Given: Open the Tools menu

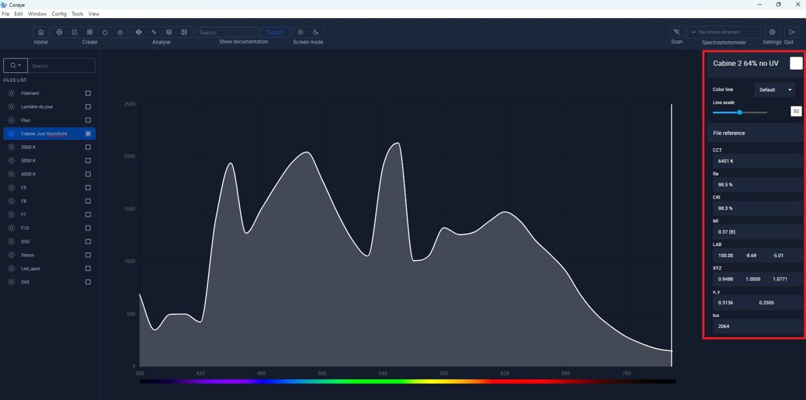Looking at the screenshot, I should pyautogui.click(x=77, y=14).
